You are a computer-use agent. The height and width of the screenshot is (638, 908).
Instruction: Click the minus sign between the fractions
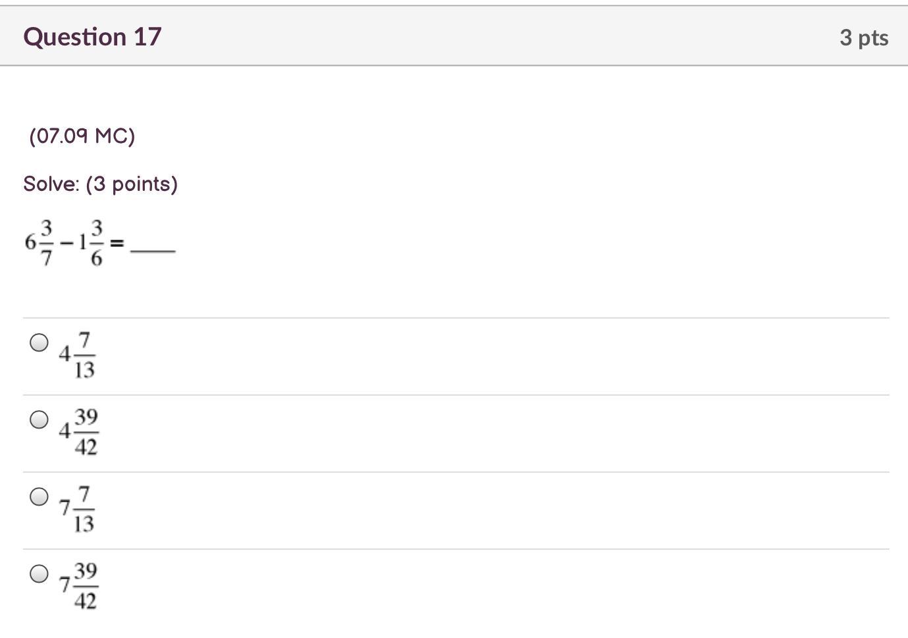point(66,243)
